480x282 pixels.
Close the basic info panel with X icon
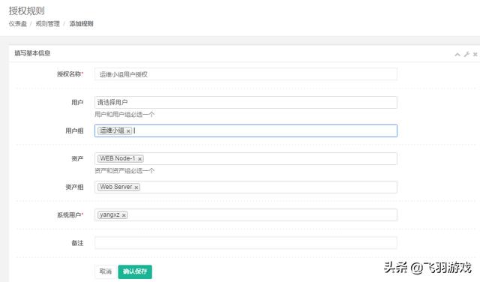(475, 54)
